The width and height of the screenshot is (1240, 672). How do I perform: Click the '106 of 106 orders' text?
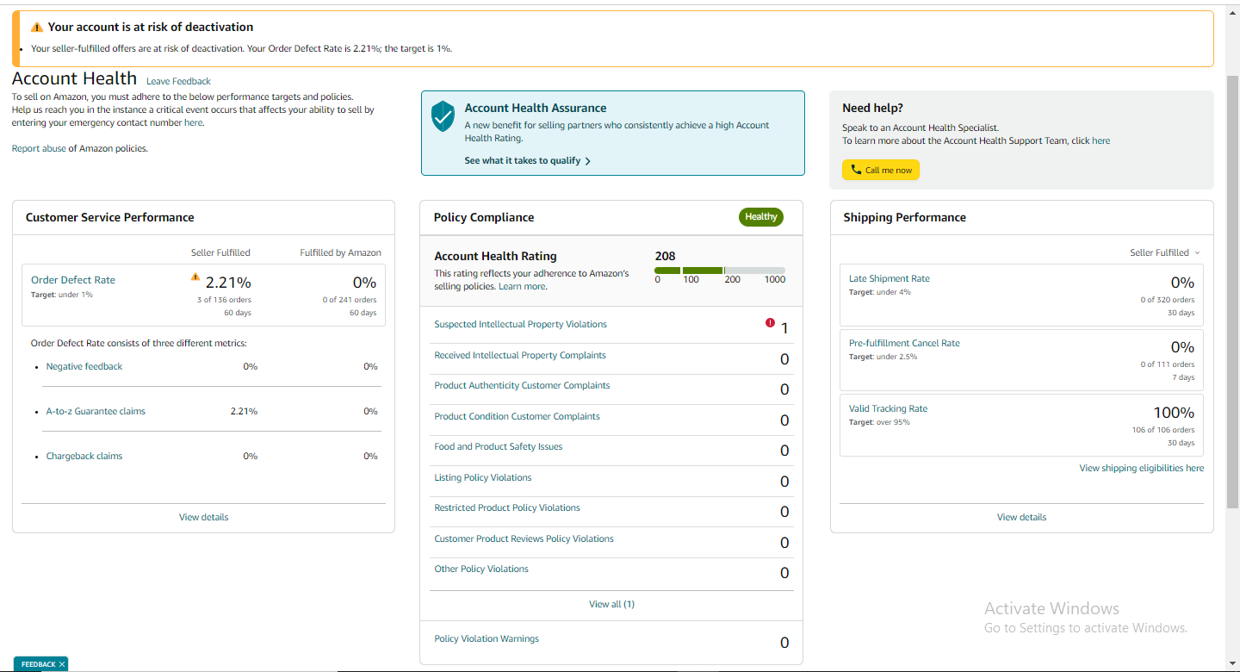1163,430
